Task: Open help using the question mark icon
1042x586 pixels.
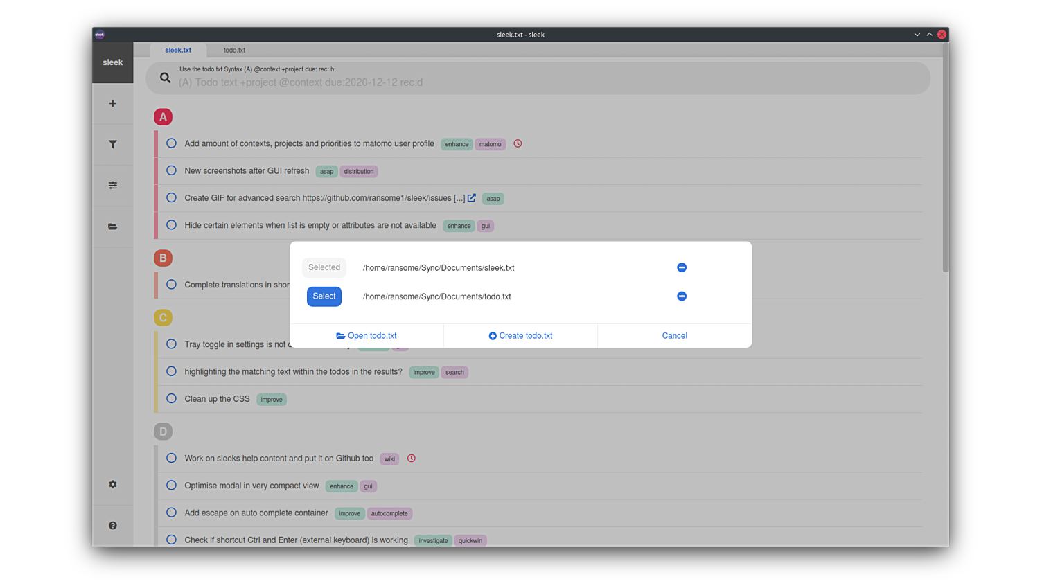Action: [112, 525]
